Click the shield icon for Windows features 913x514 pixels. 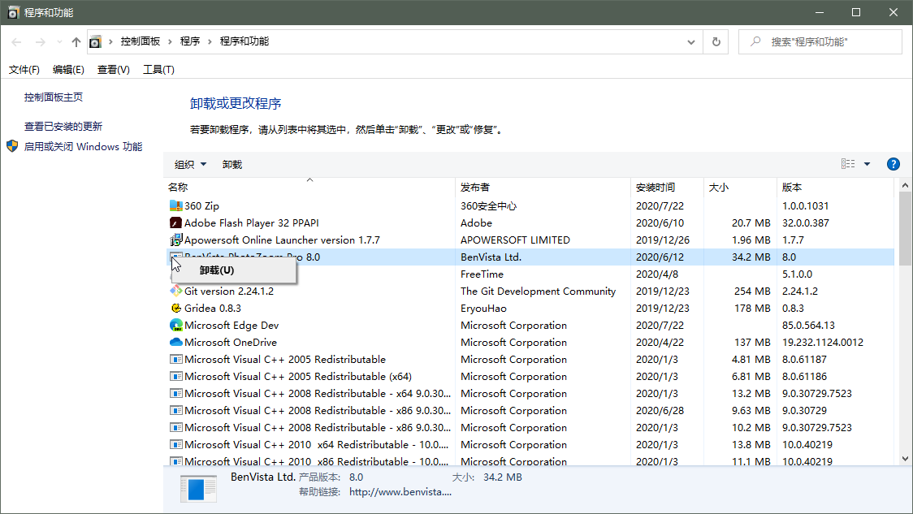pos(12,146)
